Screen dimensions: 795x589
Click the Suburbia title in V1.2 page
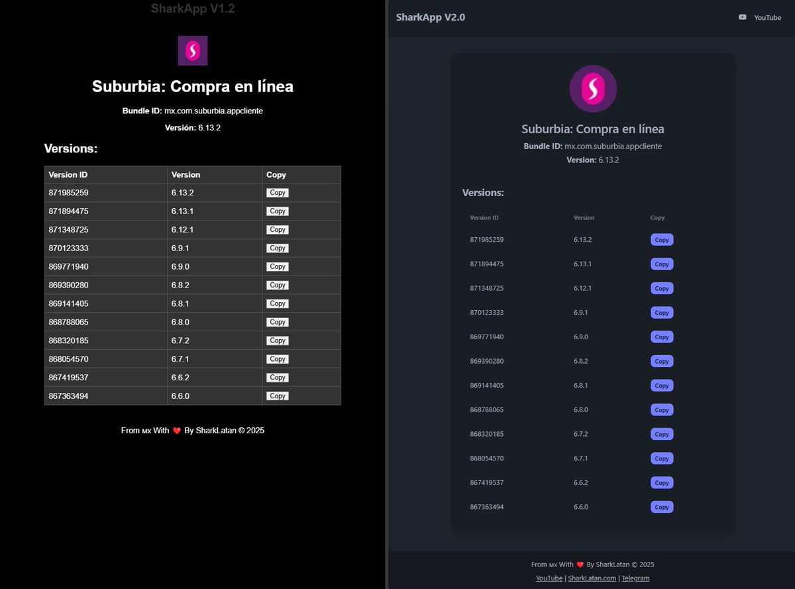pos(193,87)
